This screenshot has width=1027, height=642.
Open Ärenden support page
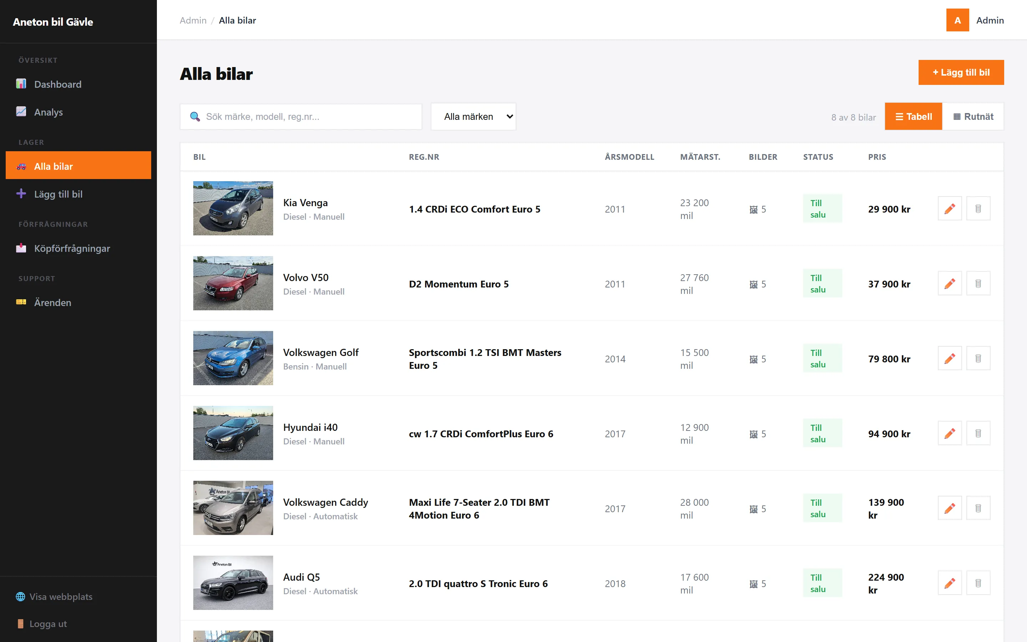78,302
